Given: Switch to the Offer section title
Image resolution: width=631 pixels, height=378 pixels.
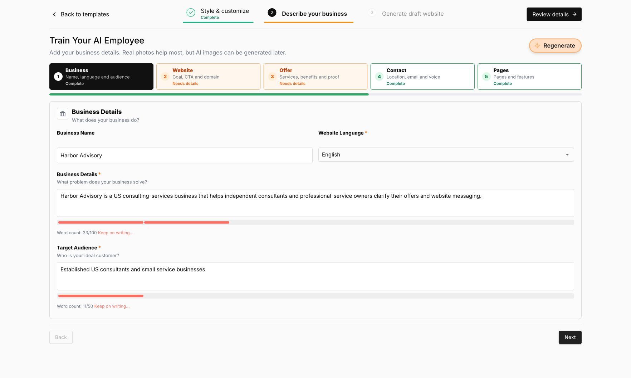Looking at the screenshot, I should 286,70.
